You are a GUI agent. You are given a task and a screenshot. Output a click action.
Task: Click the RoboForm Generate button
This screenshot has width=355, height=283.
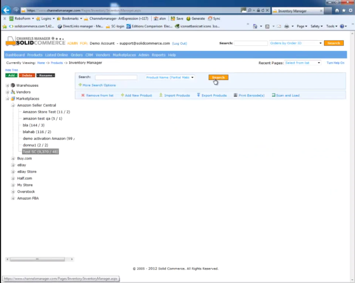point(195,18)
